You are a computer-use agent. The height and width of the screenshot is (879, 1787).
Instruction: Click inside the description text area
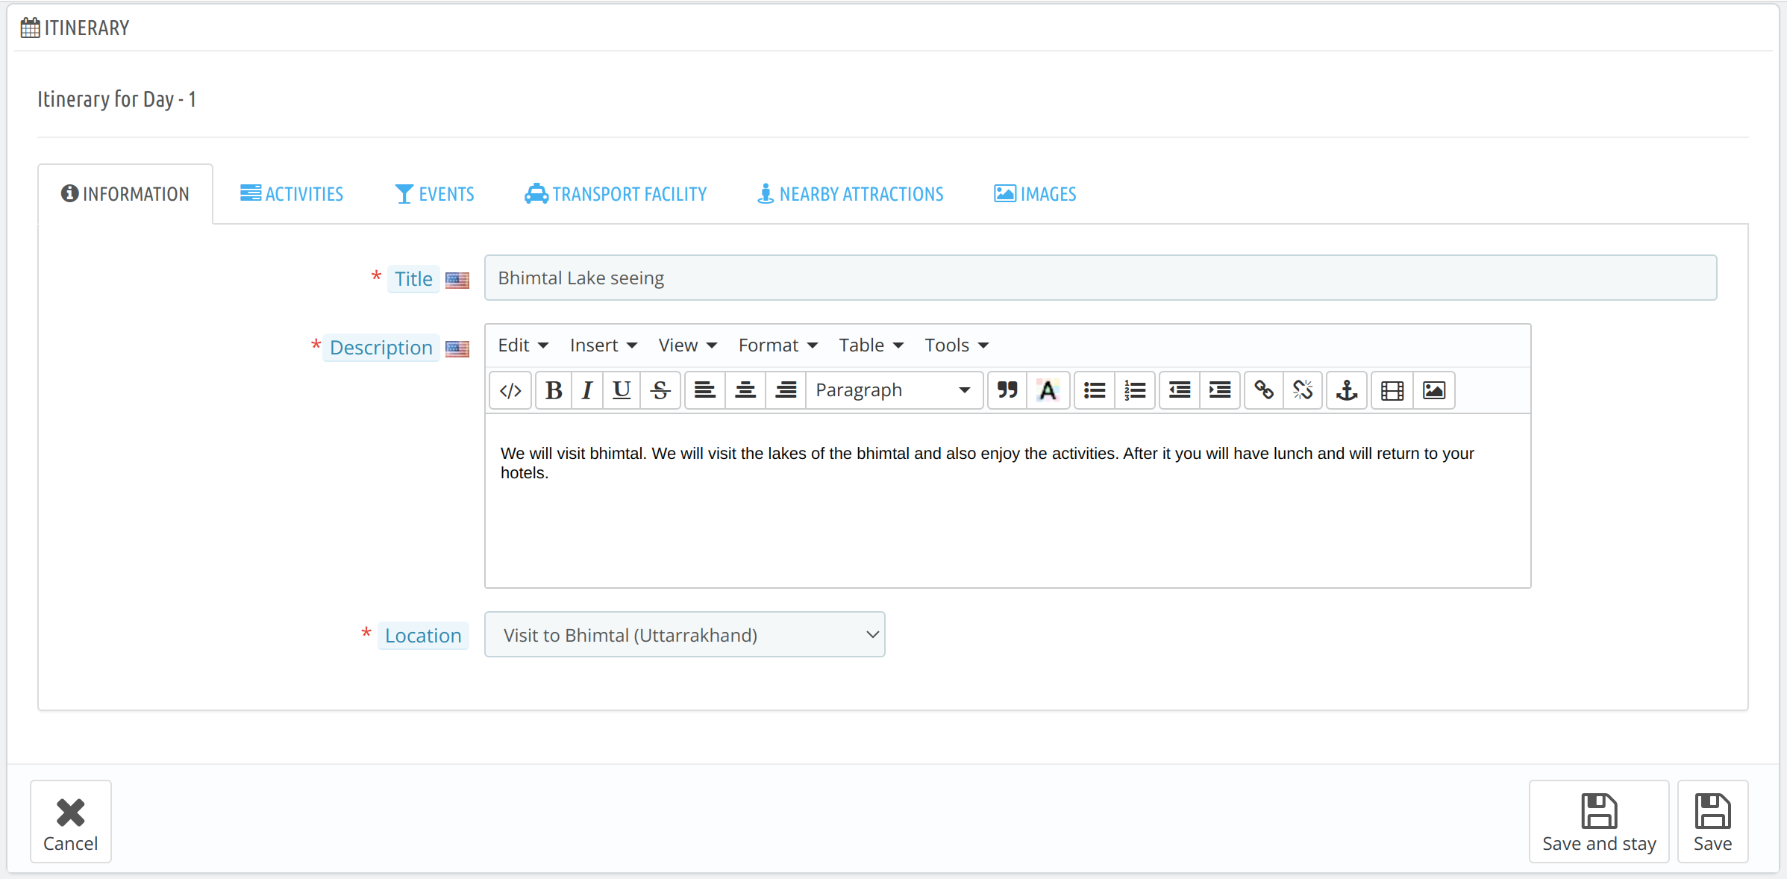coord(1007,501)
